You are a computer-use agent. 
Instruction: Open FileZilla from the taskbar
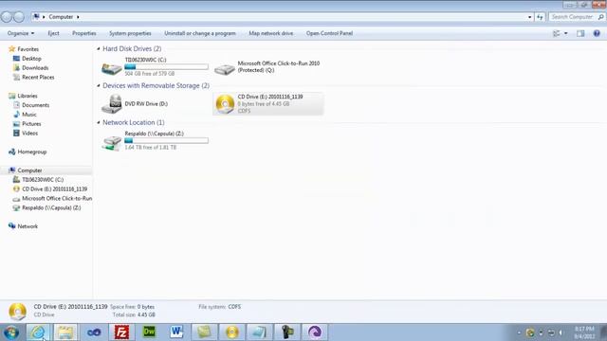tap(121, 332)
